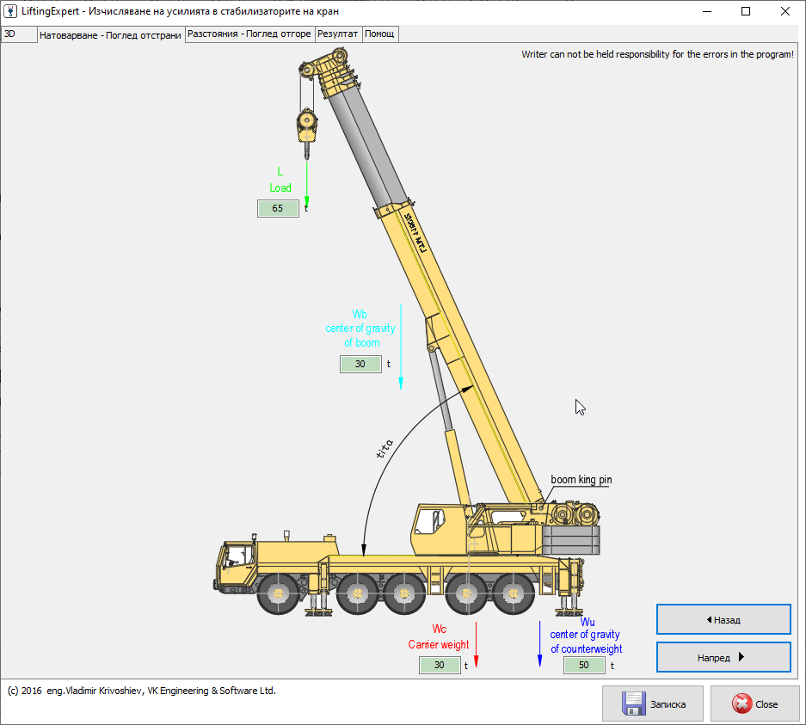Switch to Разстояния - Поглед отгоре tab
Screen dimensions: 806x725
(249, 34)
